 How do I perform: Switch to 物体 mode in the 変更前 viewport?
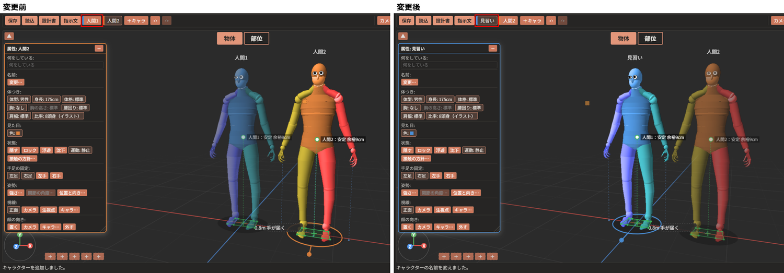(x=229, y=39)
